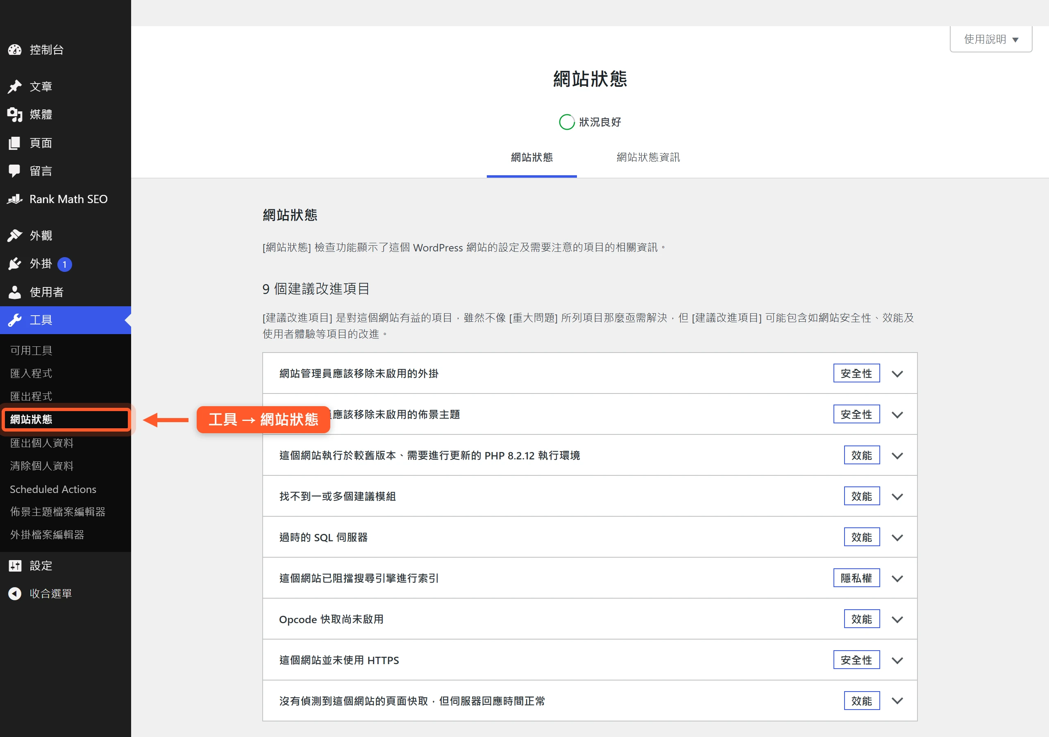Switch to the 網站狀態資訊 tab

[x=648, y=158]
